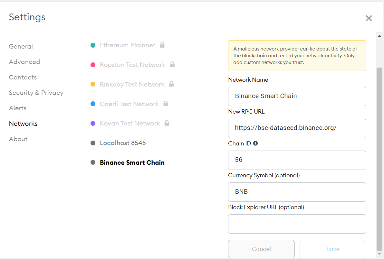Click the Save button

(333, 249)
